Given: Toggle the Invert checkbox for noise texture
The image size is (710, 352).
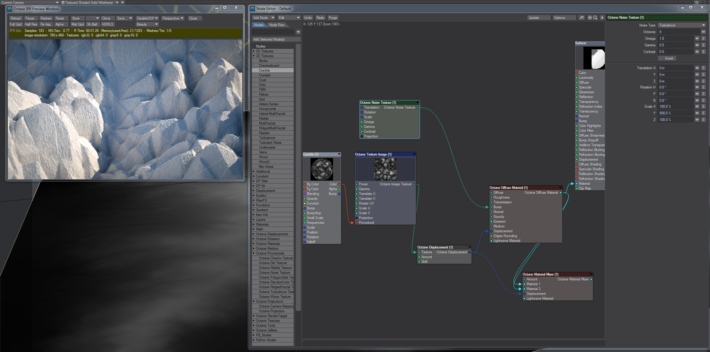Looking at the screenshot, I should 667,58.
